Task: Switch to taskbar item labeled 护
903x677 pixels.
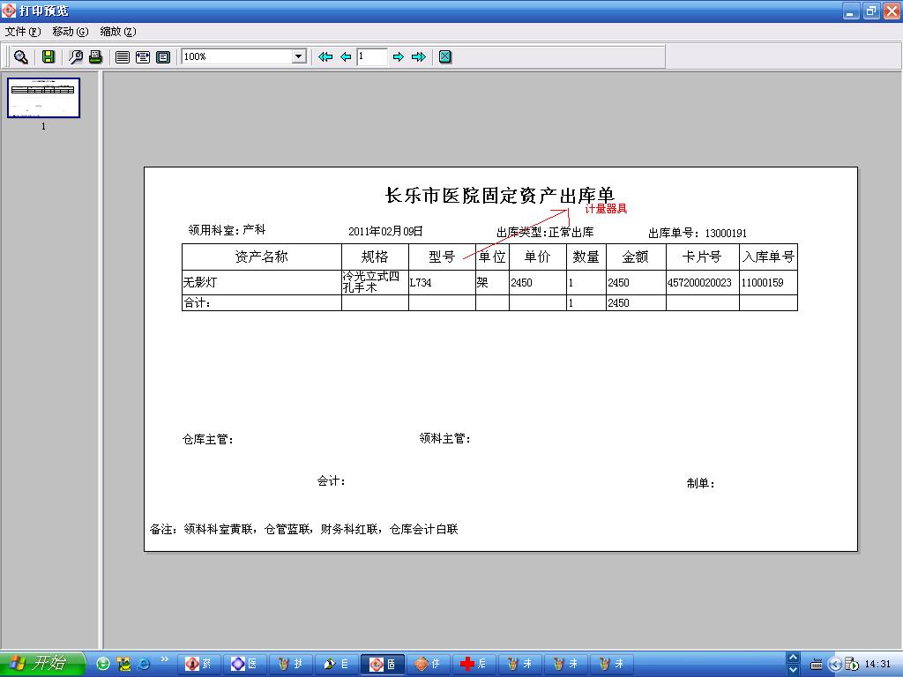Action: pyautogui.click(x=290, y=664)
